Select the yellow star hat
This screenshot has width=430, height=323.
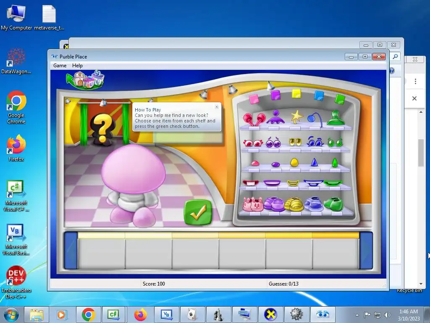click(x=296, y=117)
